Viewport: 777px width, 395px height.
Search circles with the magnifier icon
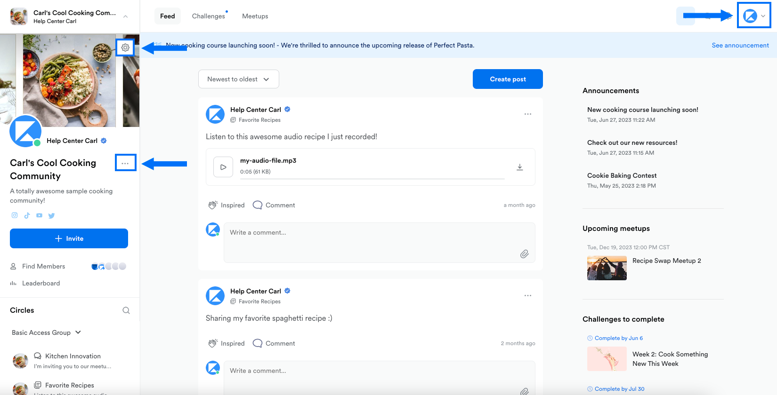pyautogui.click(x=126, y=310)
